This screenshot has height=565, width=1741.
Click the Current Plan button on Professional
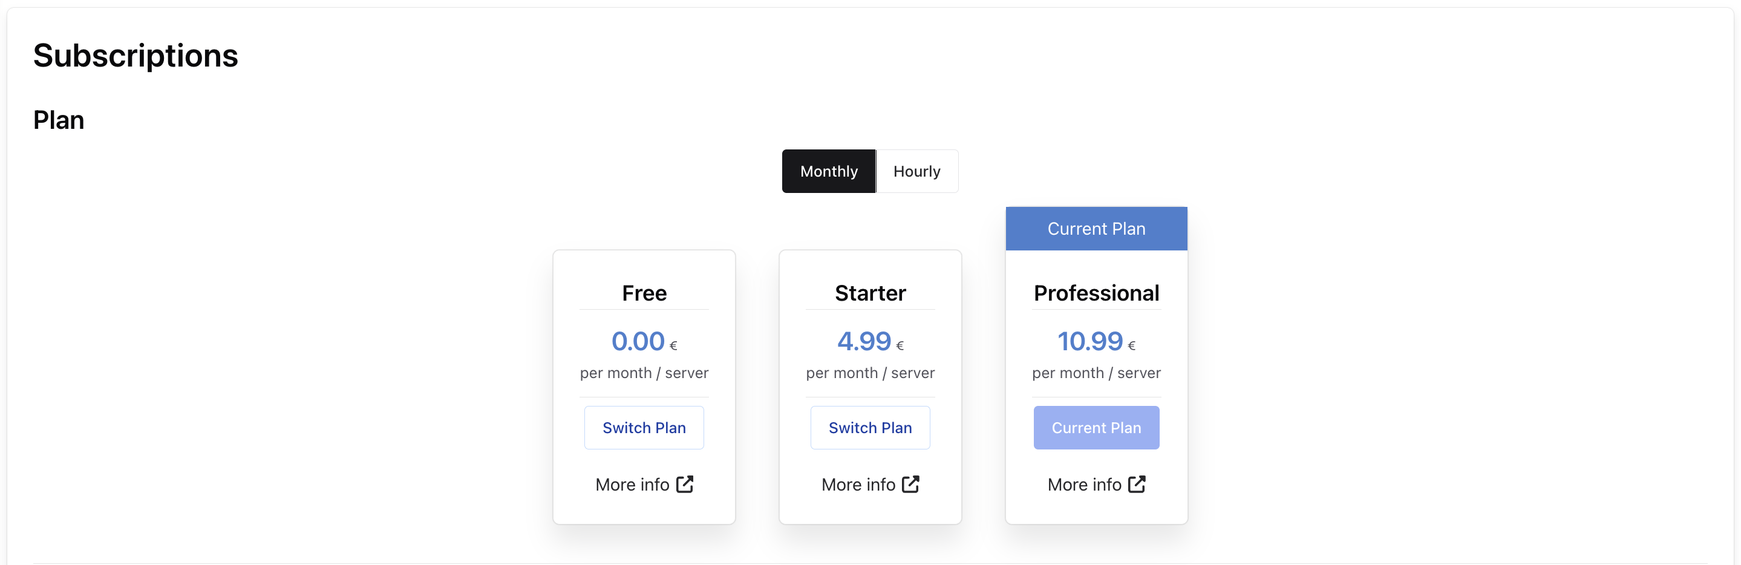coord(1096,427)
